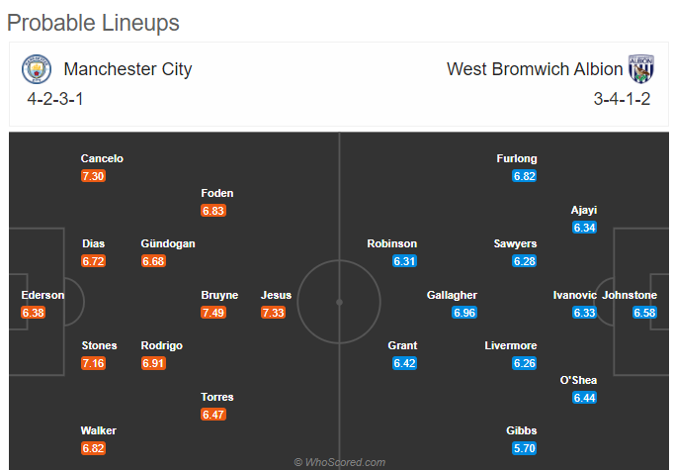Open Foden's player name
Screen dimensions: 673x470
(217, 193)
